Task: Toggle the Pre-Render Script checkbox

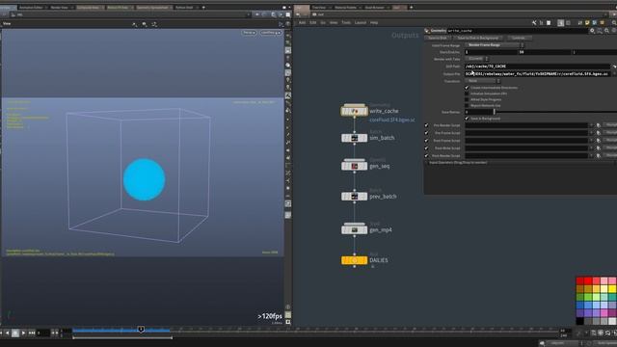Action: pyautogui.click(x=426, y=125)
